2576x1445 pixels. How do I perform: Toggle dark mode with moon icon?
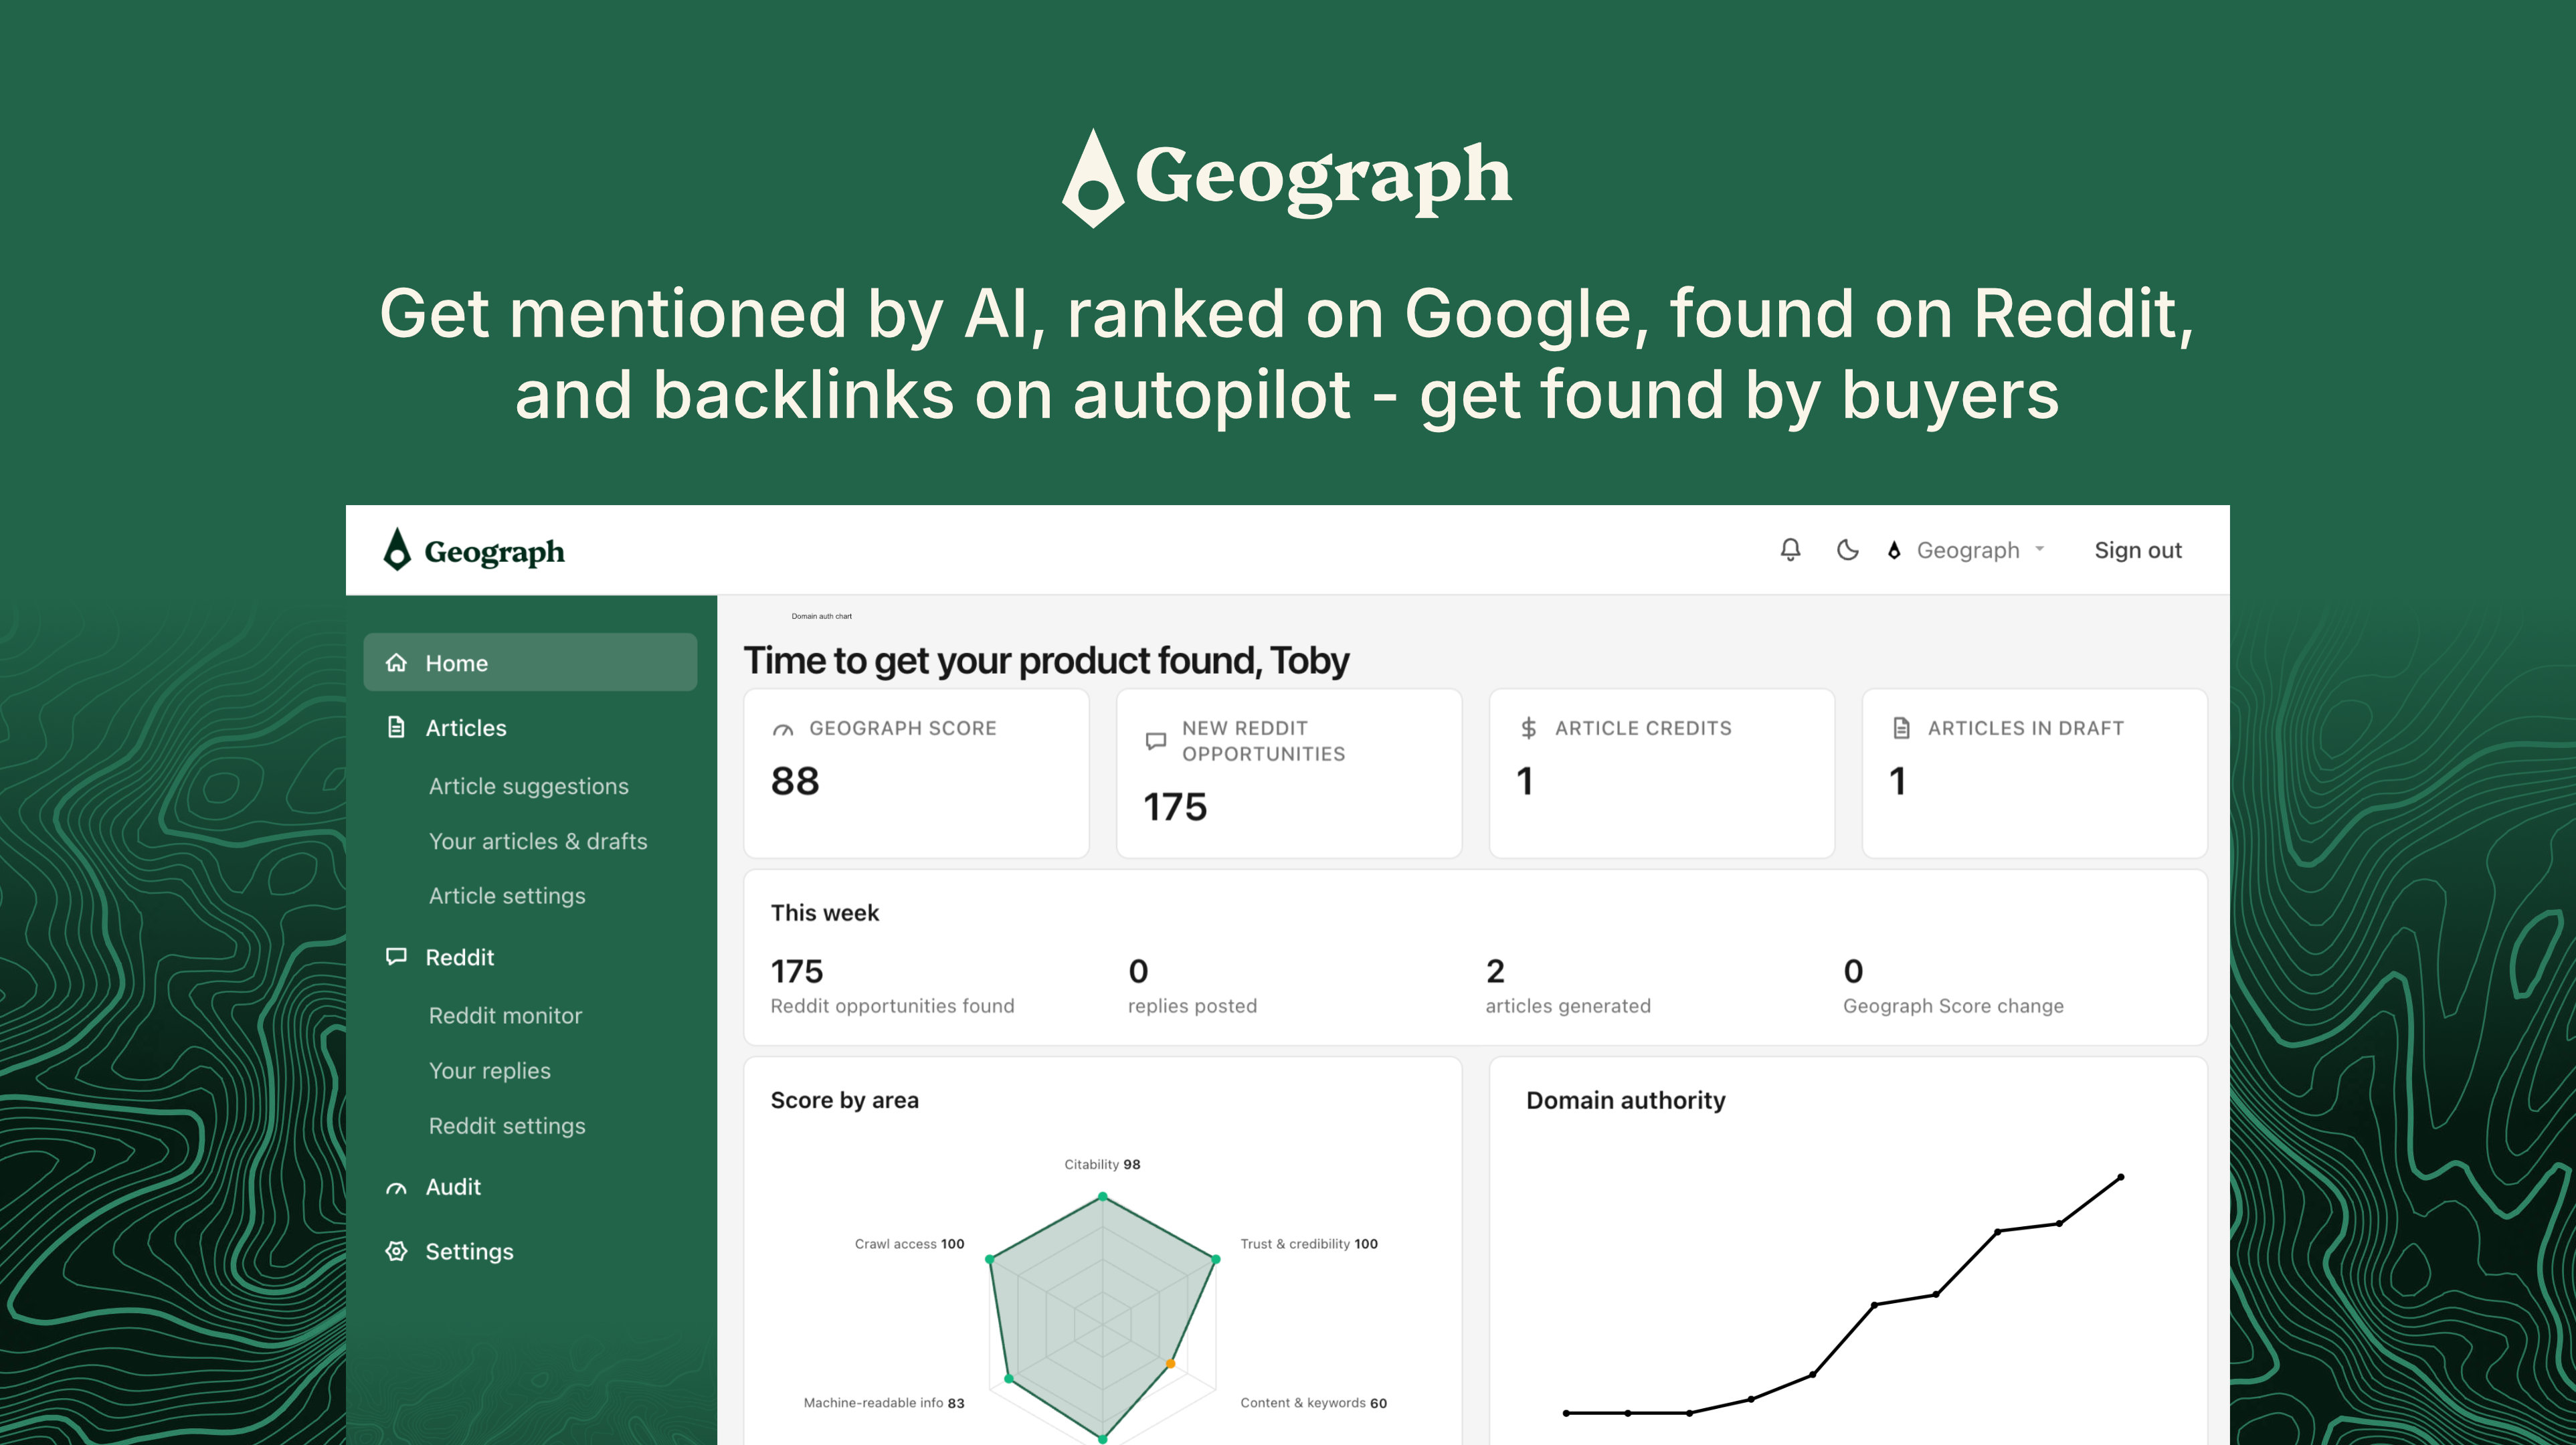click(1847, 550)
